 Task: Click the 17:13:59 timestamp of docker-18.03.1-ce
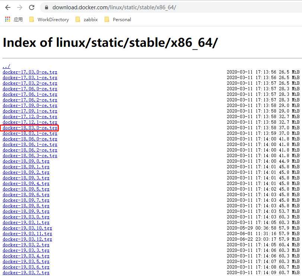point(266,133)
